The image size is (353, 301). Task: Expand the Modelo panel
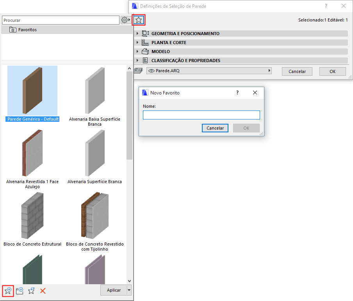(137, 51)
